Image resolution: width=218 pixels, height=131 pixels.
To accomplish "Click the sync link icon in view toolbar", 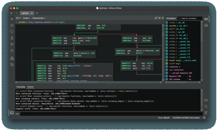I will coord(156,18).
